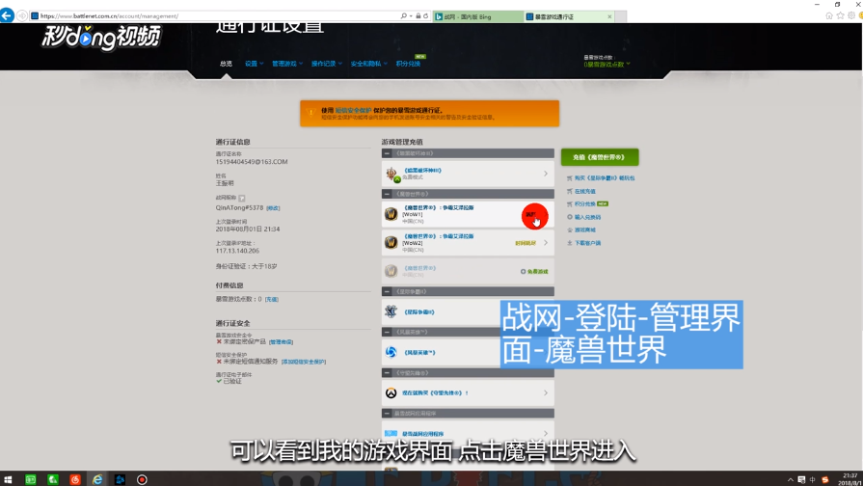Open the Windows Start button

coord(8,480)
